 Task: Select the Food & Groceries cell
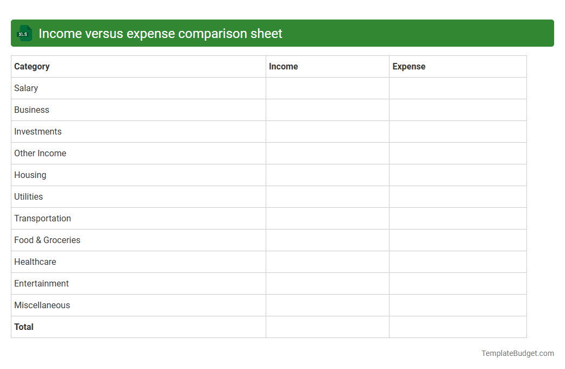(x=47, y=240)
